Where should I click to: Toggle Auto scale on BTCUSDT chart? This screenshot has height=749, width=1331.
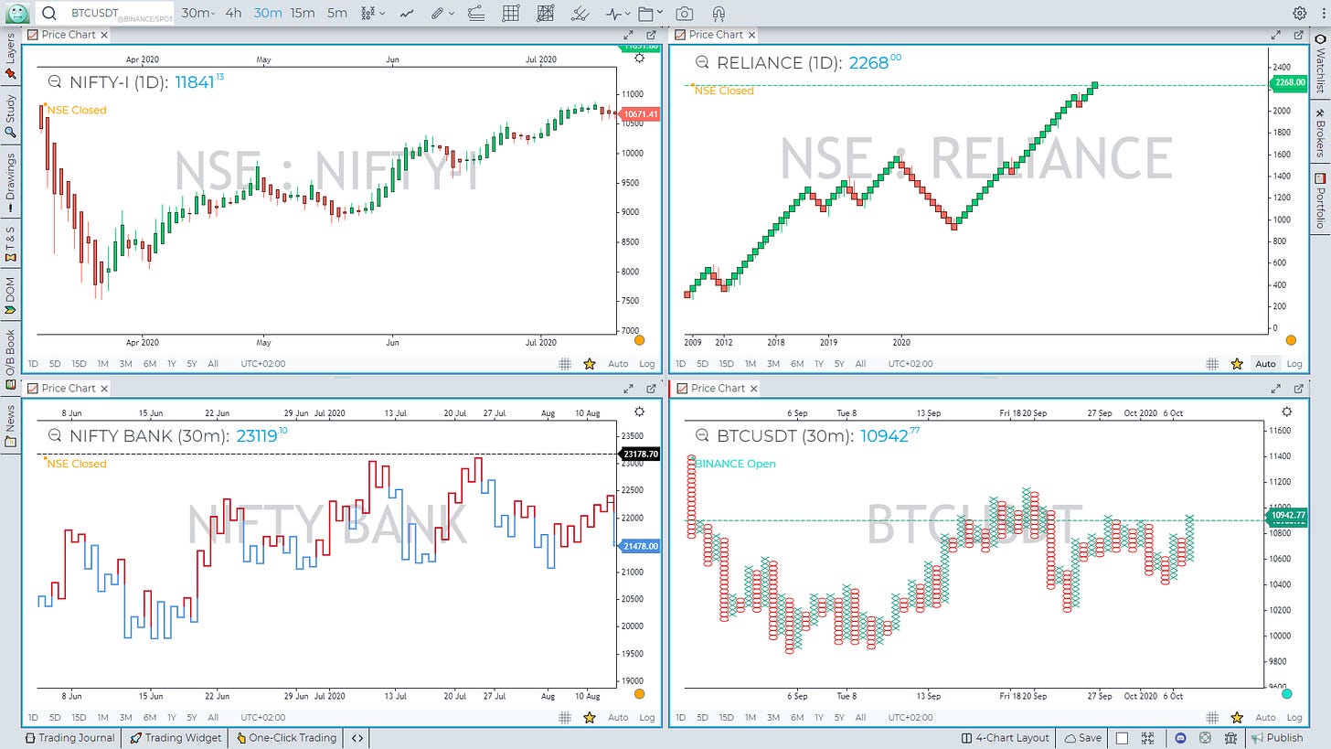1265,718
